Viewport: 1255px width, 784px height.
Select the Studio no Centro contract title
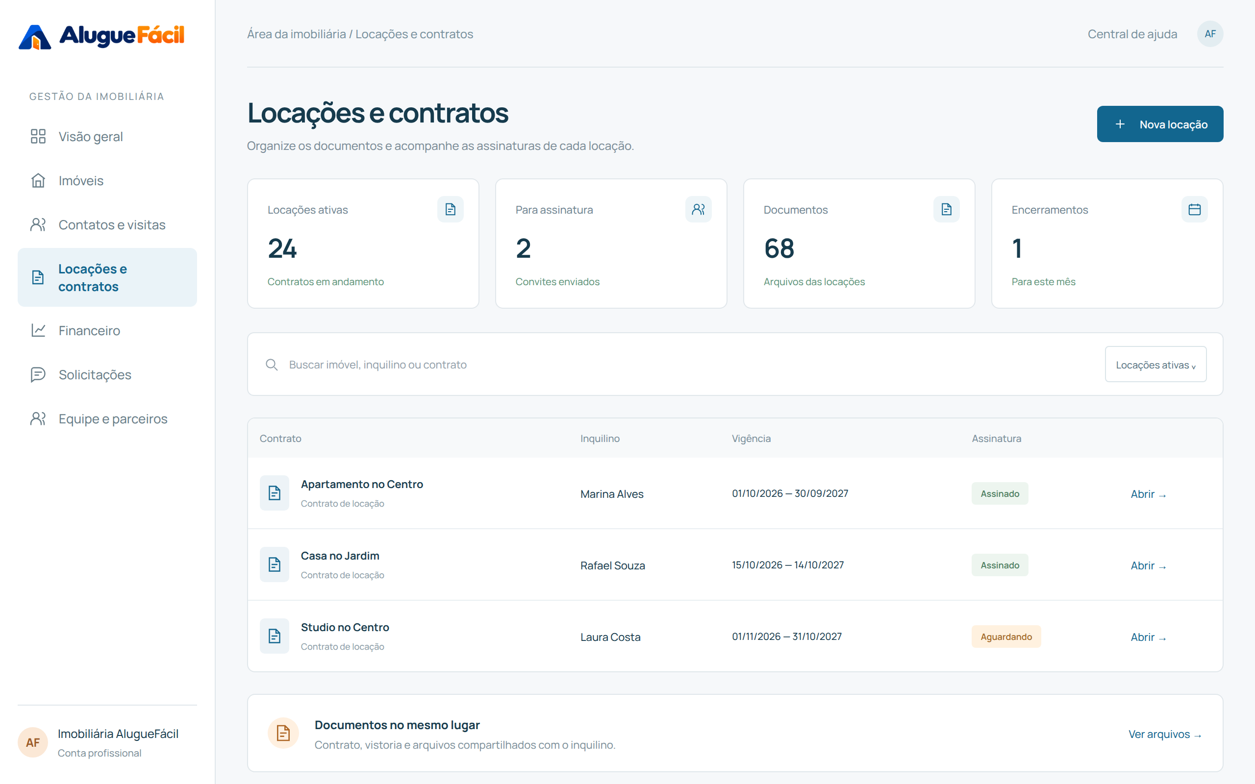[345, 627]
